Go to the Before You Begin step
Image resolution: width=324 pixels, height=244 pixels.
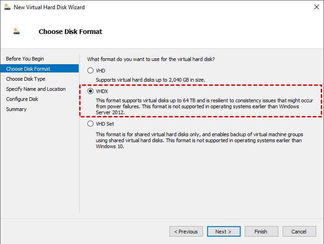pyautogui.click(x=25, y=59)
